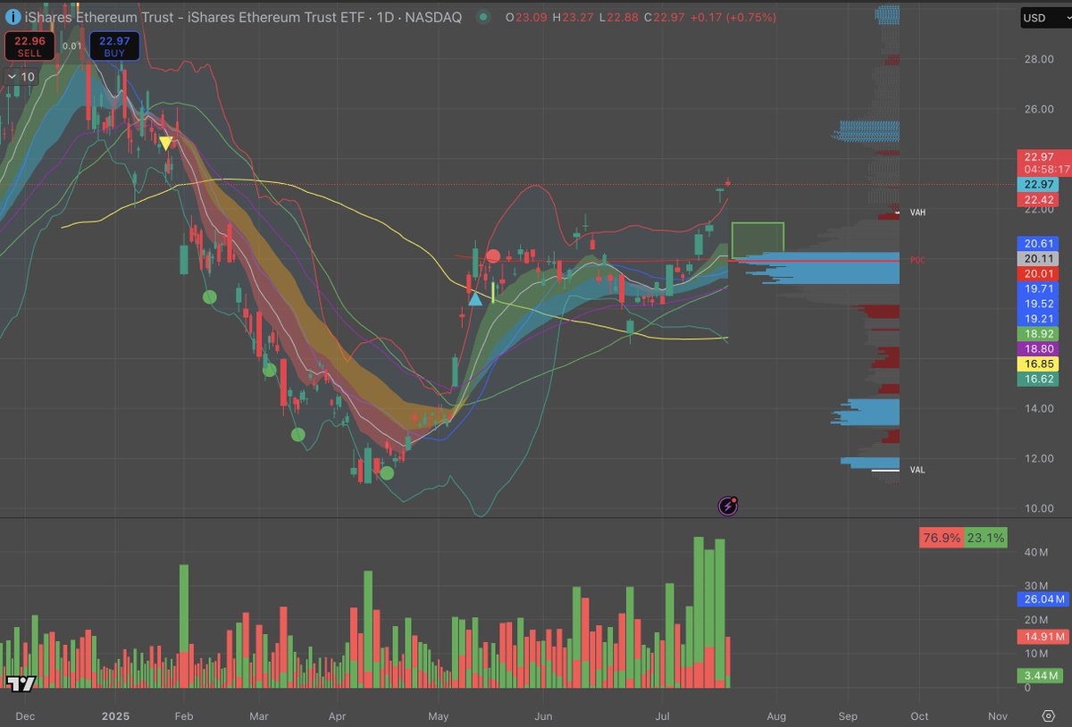Click the 28.00 price scale label
The height and width of the screenshot is (727, 1072).
(1038, 60)
